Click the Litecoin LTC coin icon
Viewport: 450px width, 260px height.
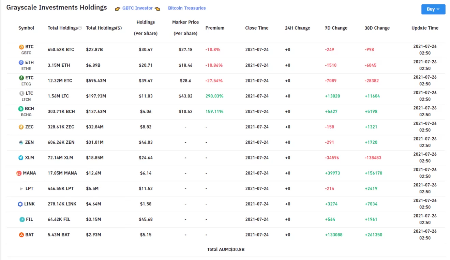pos(21,93)
